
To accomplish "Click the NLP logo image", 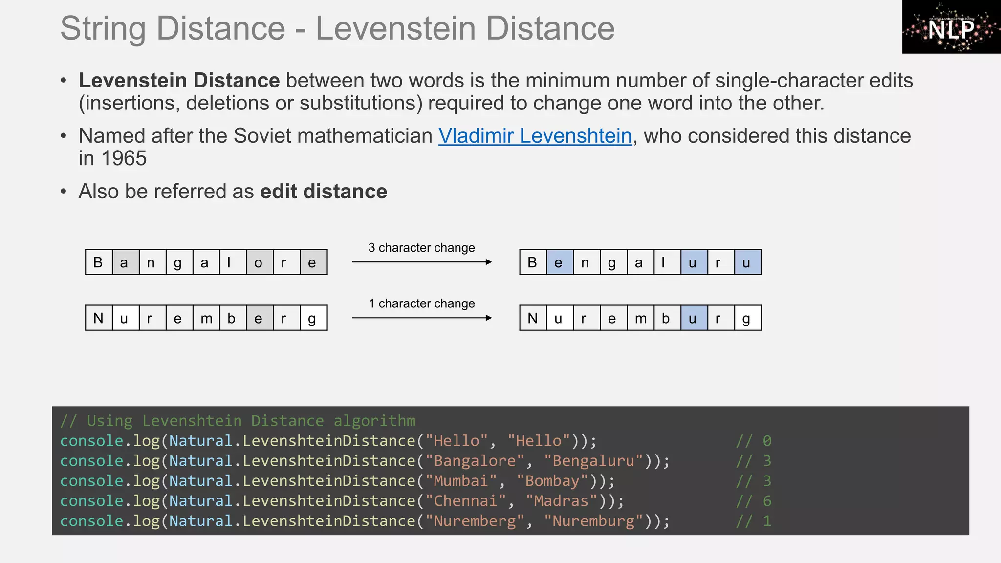I will (x=951, y=27).
